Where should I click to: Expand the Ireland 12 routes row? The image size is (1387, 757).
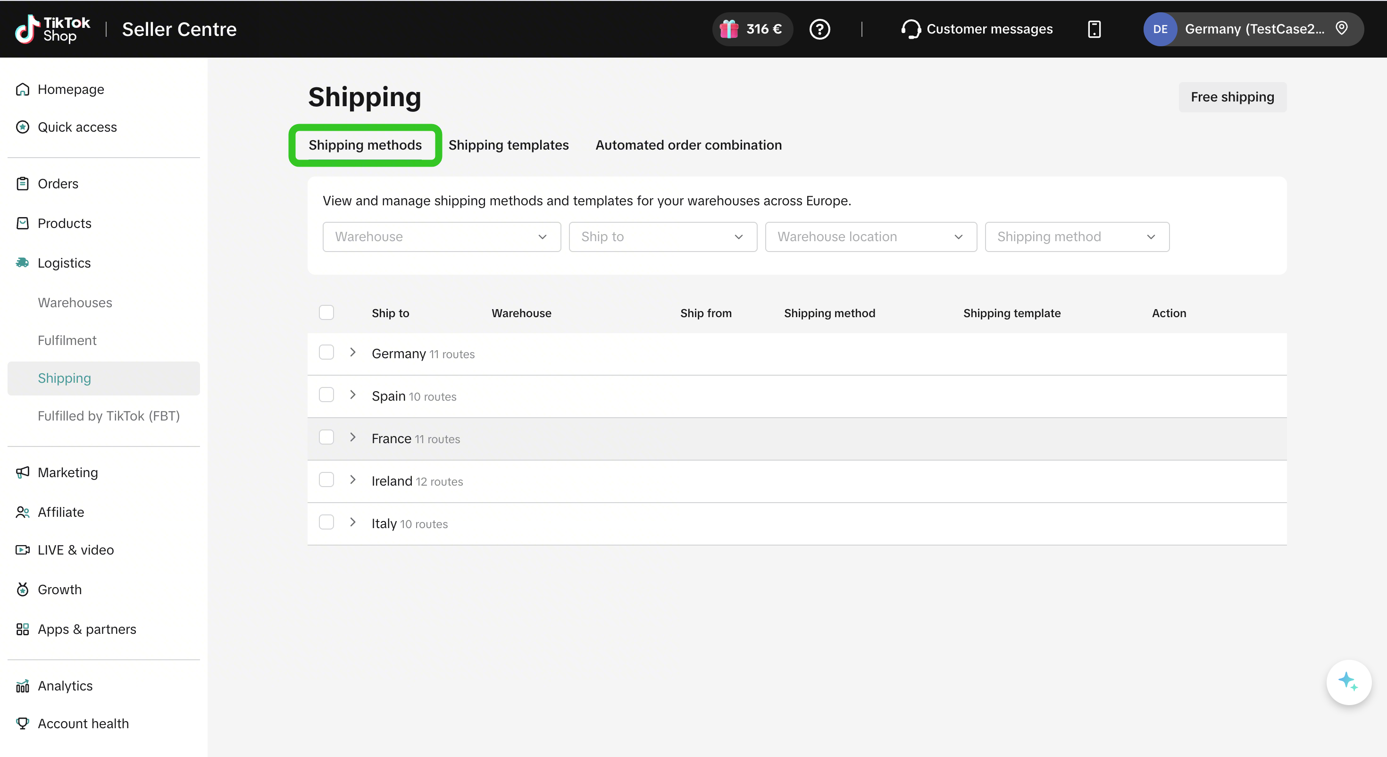(x=353, y=480)
